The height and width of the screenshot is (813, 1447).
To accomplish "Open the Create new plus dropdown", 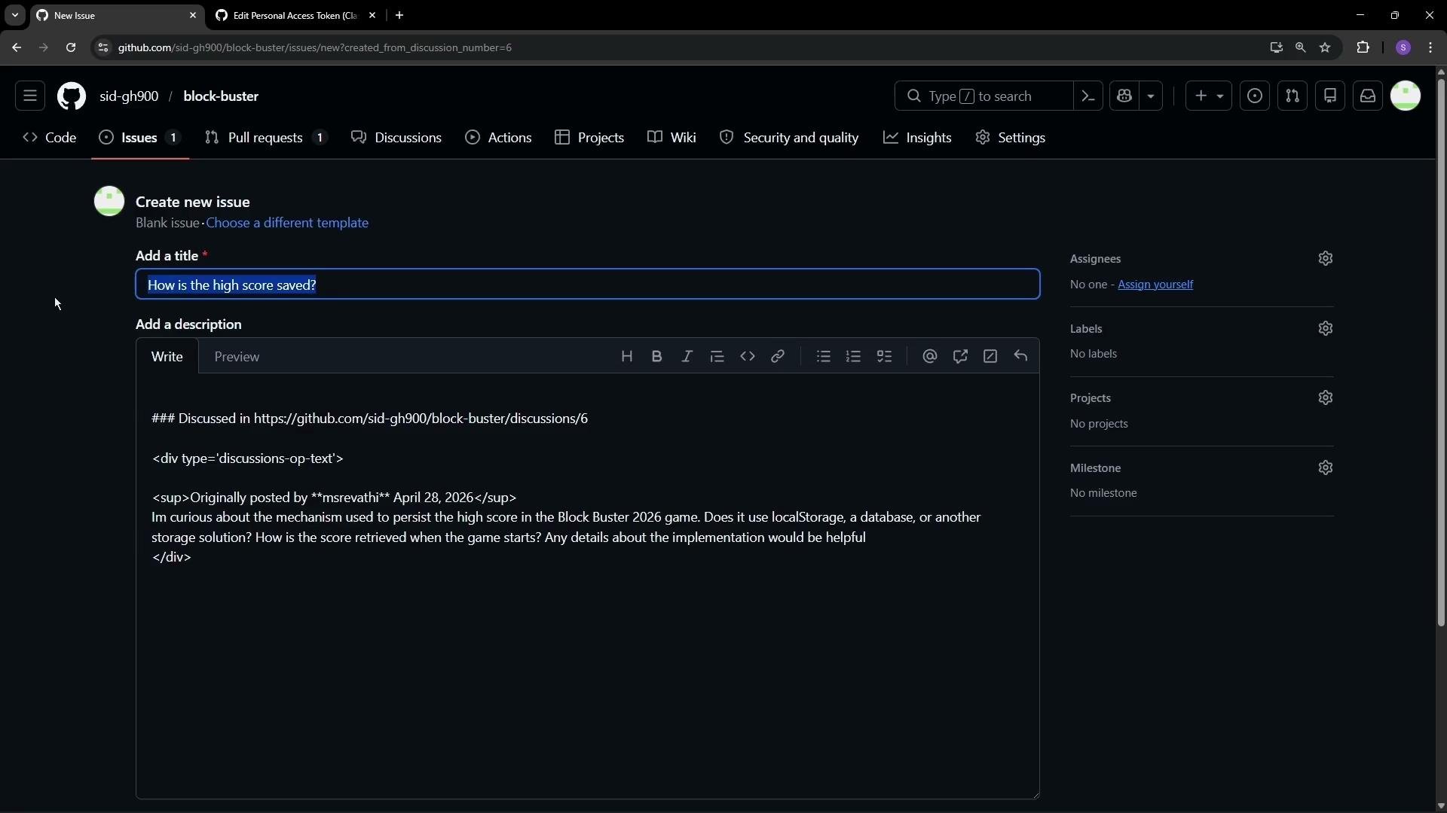I will tap(1209, 96).
